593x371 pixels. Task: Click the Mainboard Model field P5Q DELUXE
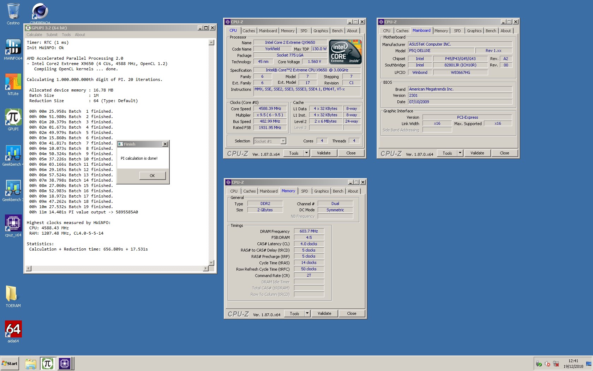click(x=441, y=51)
